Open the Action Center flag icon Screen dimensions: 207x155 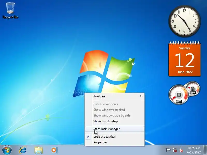pos(168,150)
